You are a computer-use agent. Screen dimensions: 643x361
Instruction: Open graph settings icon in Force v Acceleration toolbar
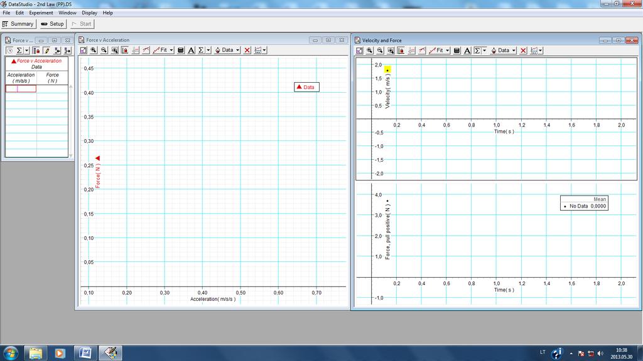coord(258,50)
